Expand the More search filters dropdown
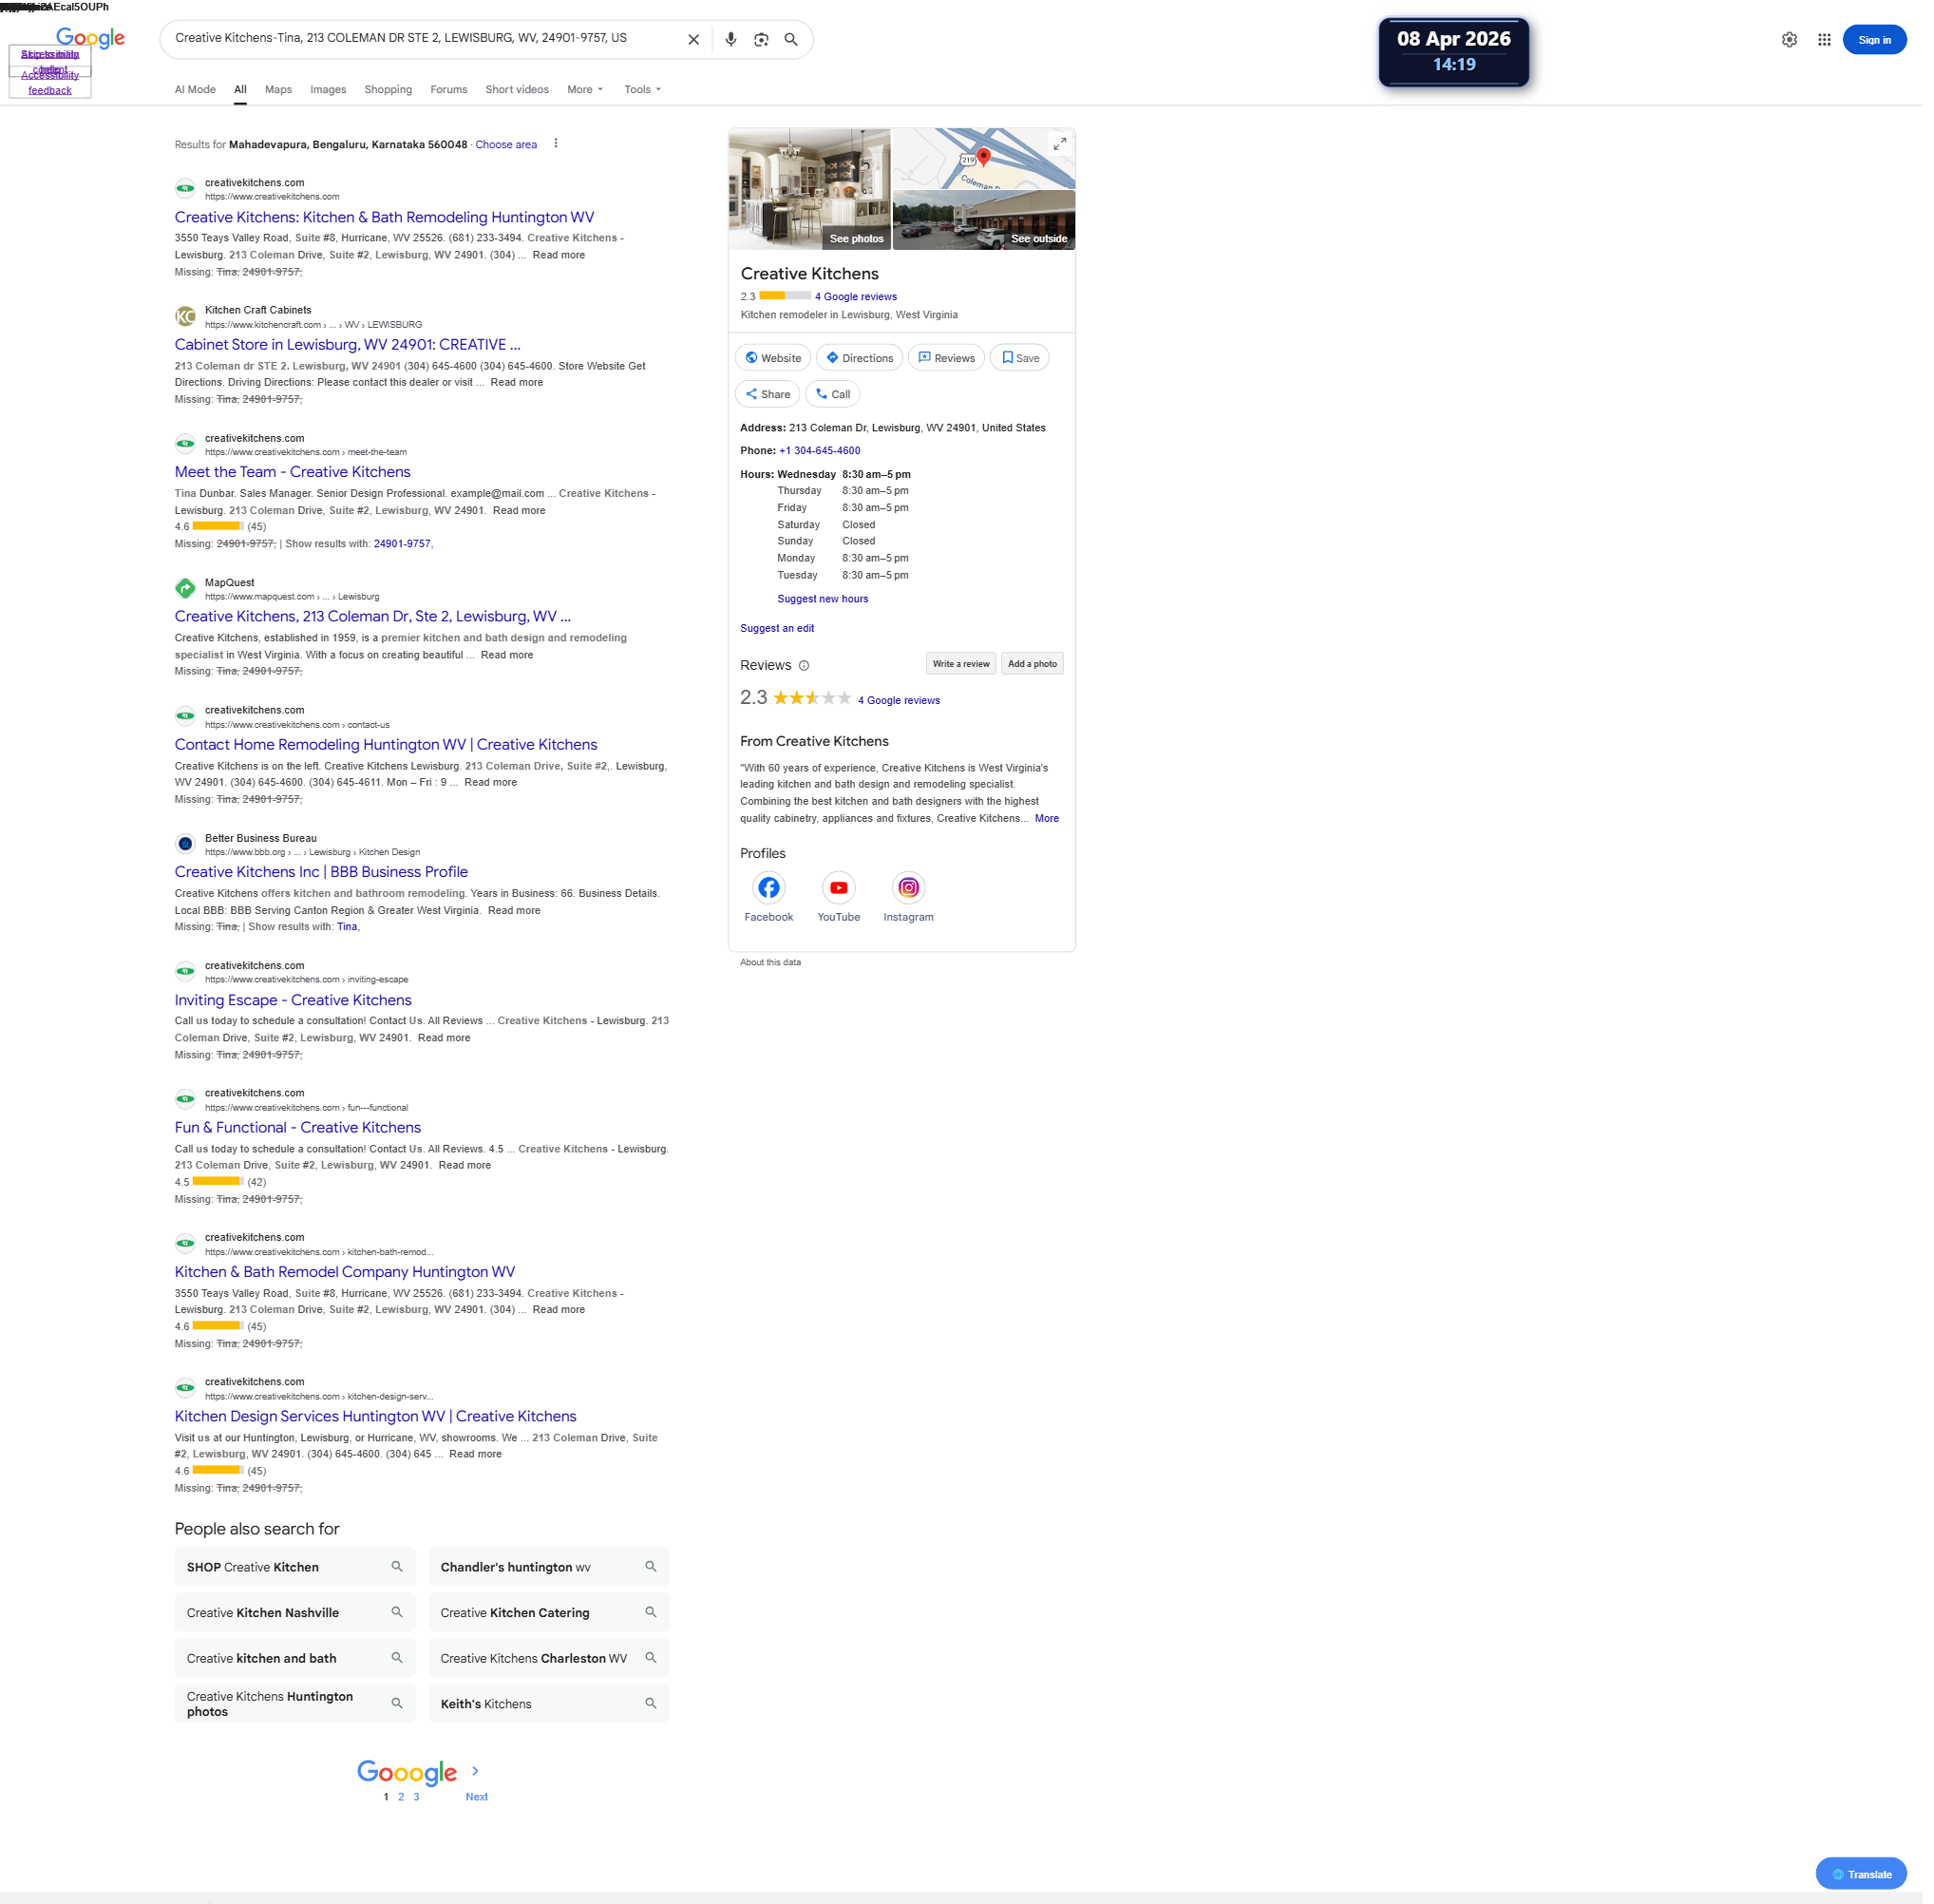The width and height of the screenshot is (1934, 1904). coord(585,89)
